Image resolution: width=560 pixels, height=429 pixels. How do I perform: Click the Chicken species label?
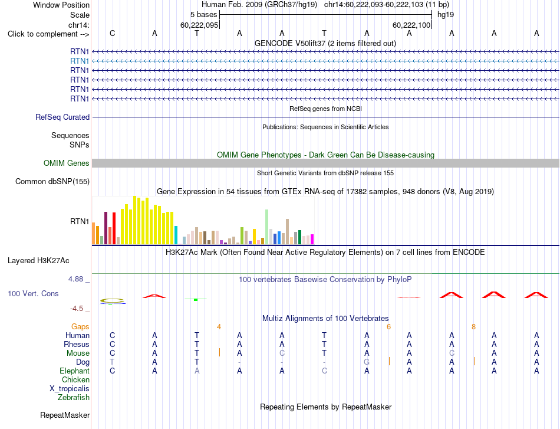[75, 379]
